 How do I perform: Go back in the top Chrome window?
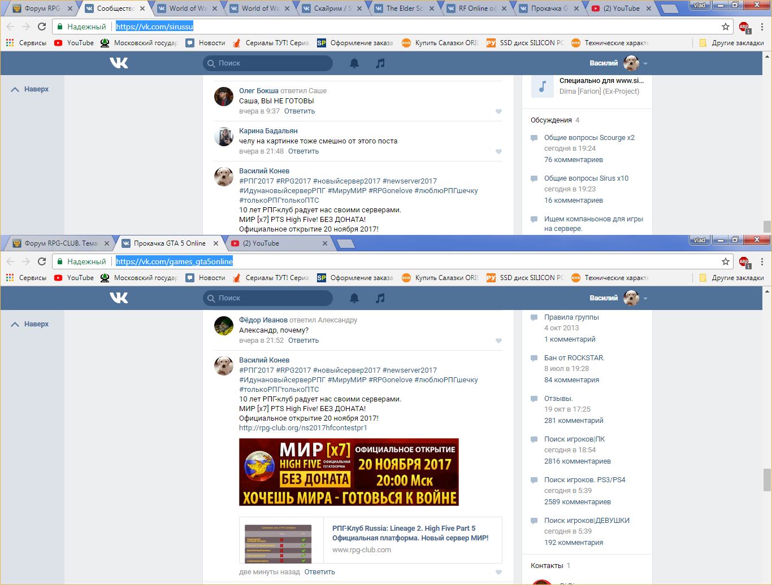point(10,27)
